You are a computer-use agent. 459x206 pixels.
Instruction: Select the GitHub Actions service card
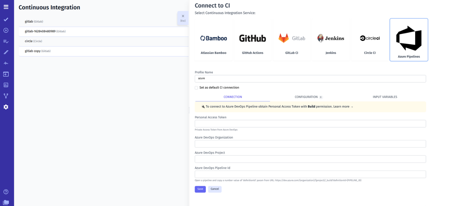(252, 40)
